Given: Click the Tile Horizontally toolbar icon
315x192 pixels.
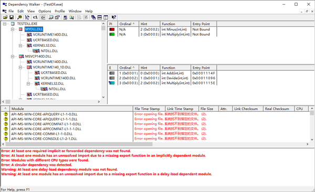Looking at the screenshot, I should [x=99, y=17].
